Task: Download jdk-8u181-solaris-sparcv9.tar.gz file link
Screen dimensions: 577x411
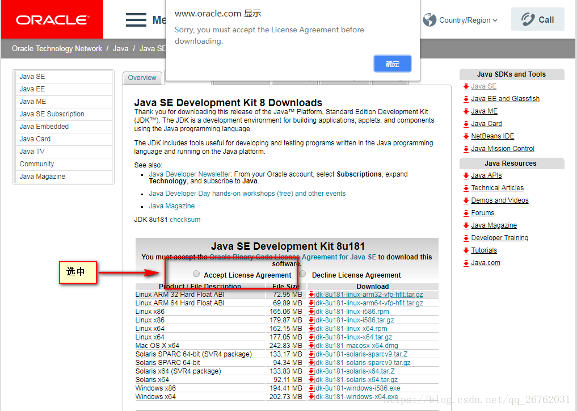Action: tap(363, 362)
